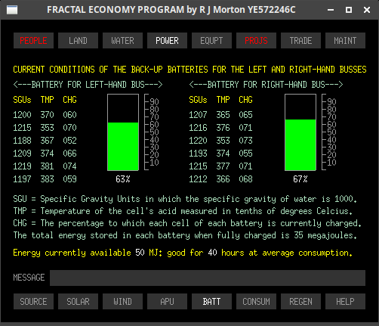The image size is (379, 326).
Task: Click the right battery 67% reading
Action: coord(300,179)
